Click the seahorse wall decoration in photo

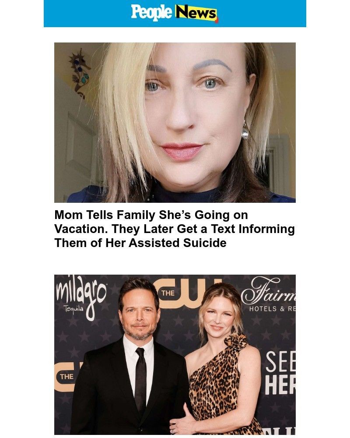[x=80, y=74]
